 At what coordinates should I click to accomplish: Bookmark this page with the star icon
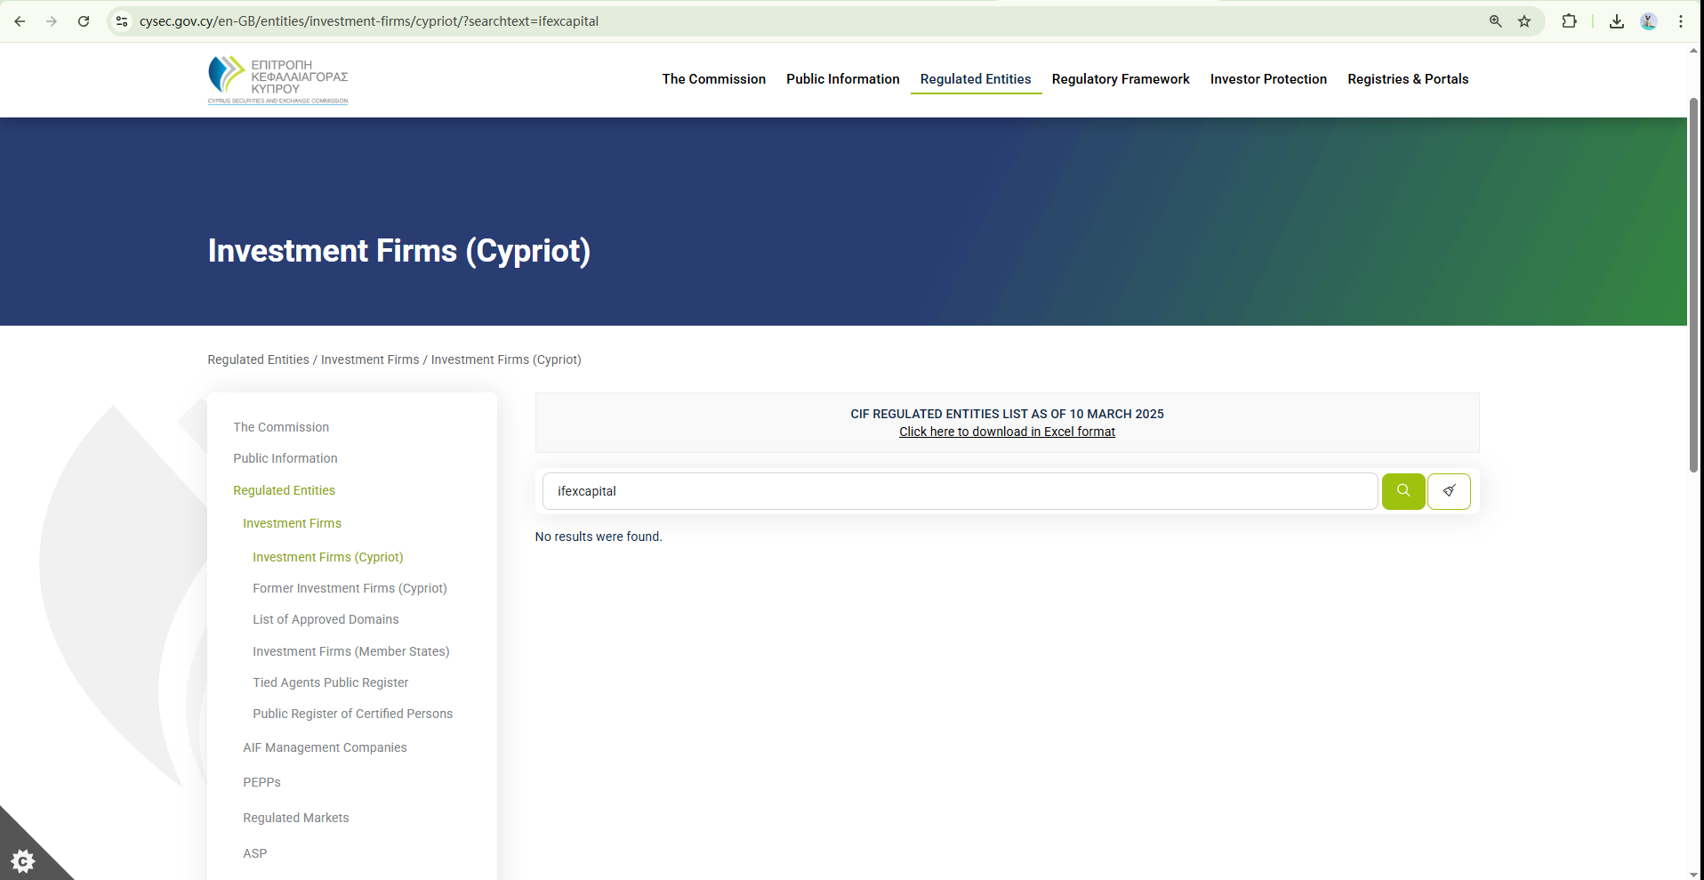1524,21
